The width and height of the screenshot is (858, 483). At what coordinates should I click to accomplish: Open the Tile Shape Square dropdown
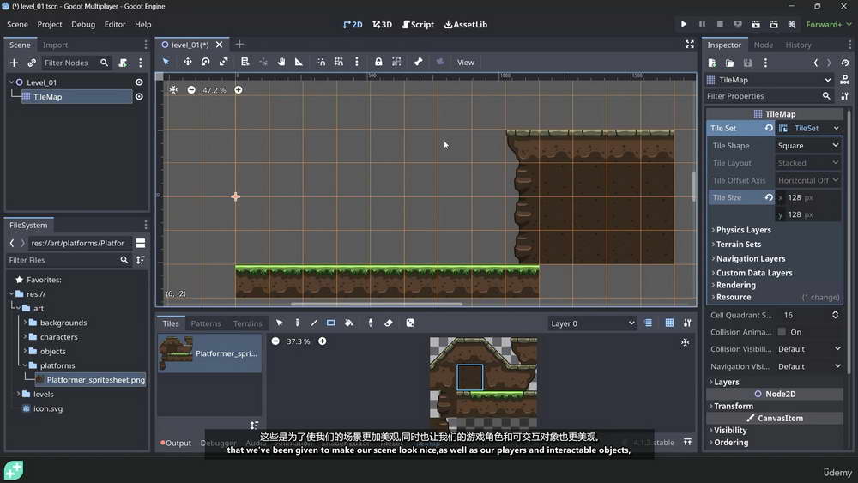pos(807,146)
